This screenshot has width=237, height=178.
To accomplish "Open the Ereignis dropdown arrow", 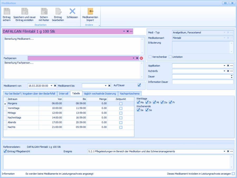I will 224,151.
